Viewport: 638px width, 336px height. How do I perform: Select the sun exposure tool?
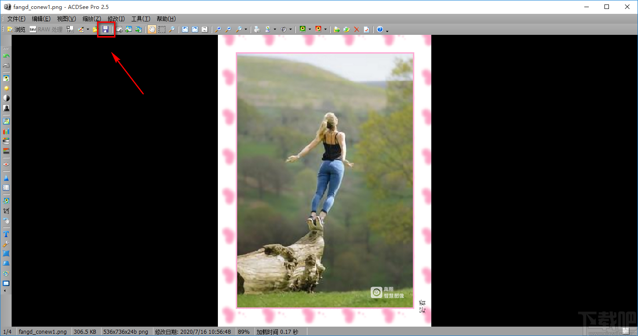point(6,88)
